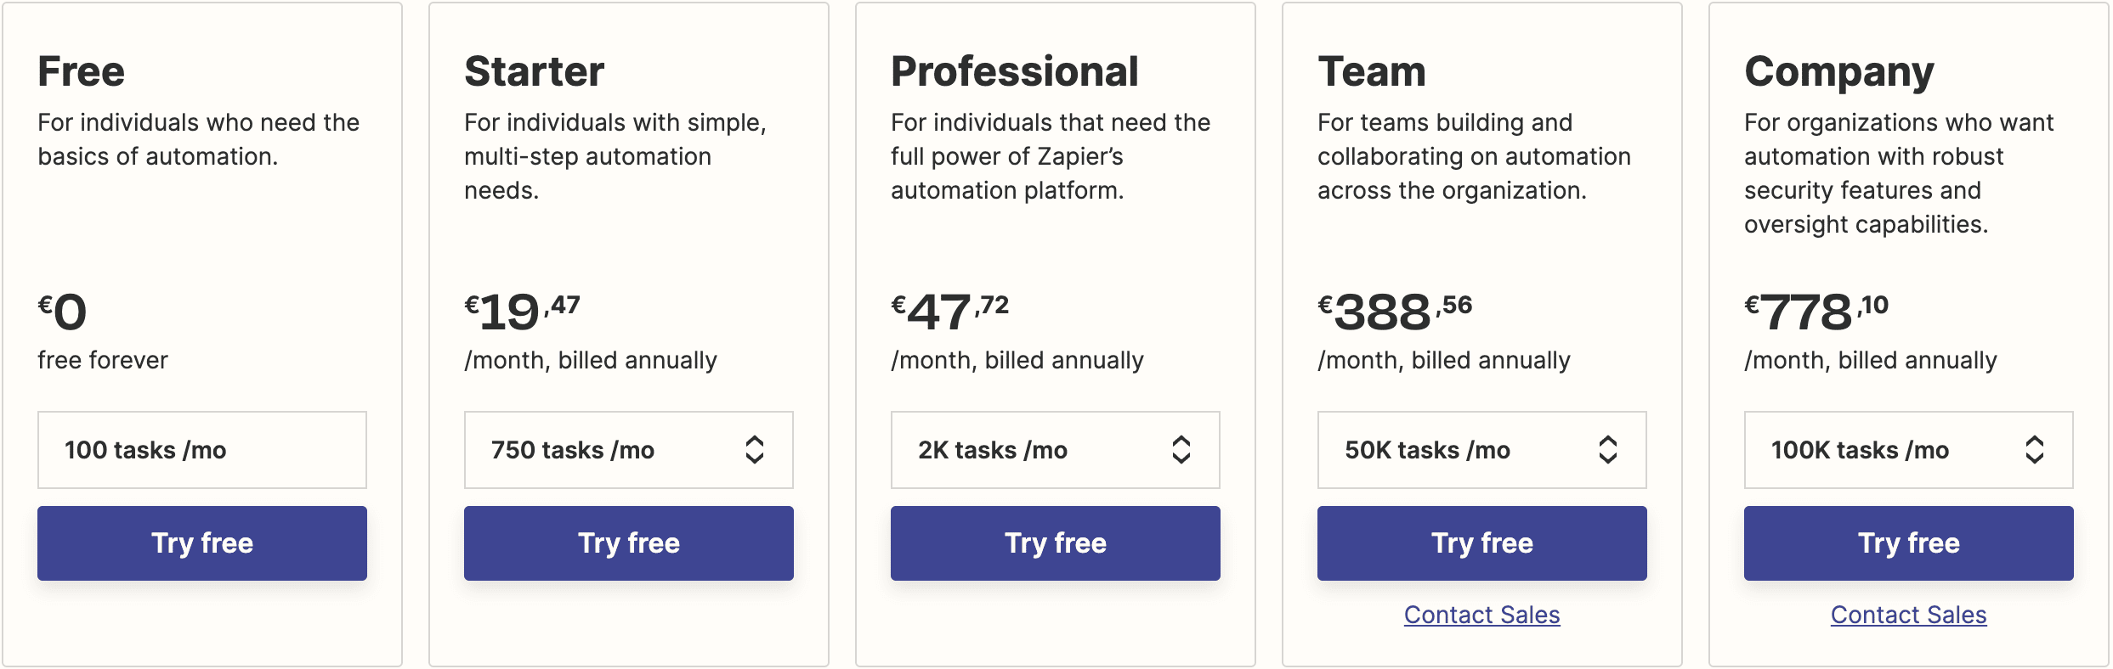Image resolution: width=2113 pixels, height=669 pixels.
Task: Expand the 2K tasks /mo selector
Action: tap(1055, 450)
